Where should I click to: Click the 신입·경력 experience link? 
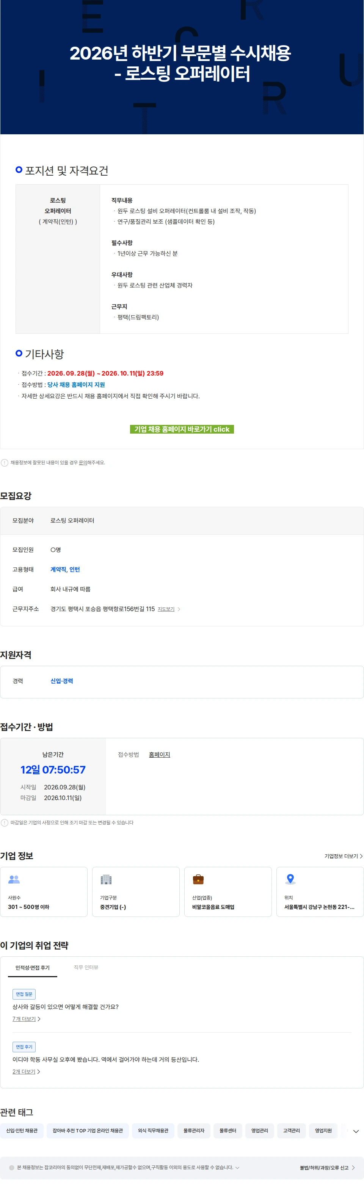[62, 681]
